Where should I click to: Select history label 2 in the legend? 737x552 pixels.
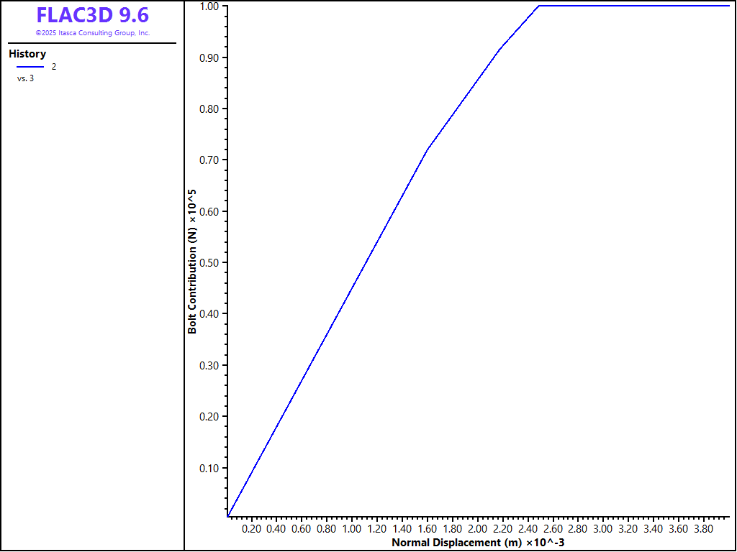(53, 67)
